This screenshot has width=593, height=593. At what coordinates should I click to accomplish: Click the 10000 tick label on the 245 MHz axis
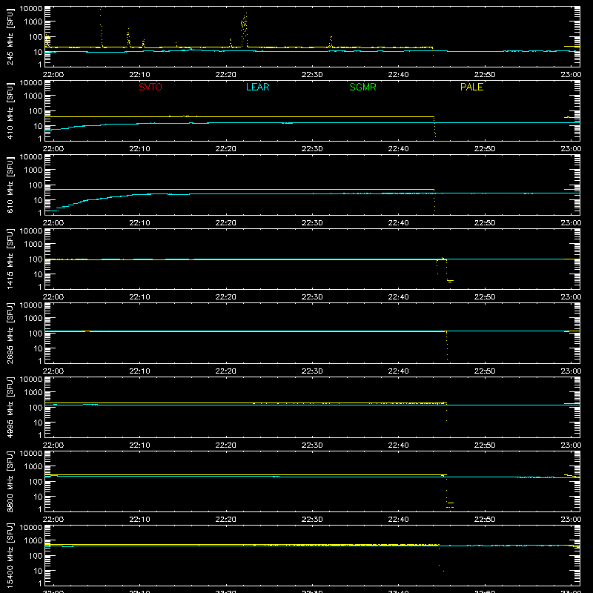pyautogui.click(x=31, y=9)
